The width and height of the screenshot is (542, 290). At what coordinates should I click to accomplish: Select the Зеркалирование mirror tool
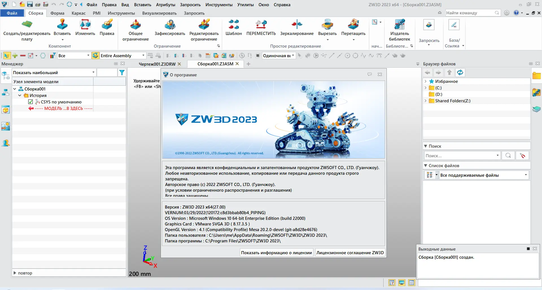pyautogui.click(x=297, y=25)
